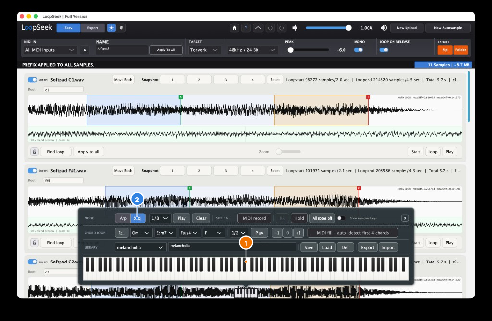Select Seq mode

138,218
